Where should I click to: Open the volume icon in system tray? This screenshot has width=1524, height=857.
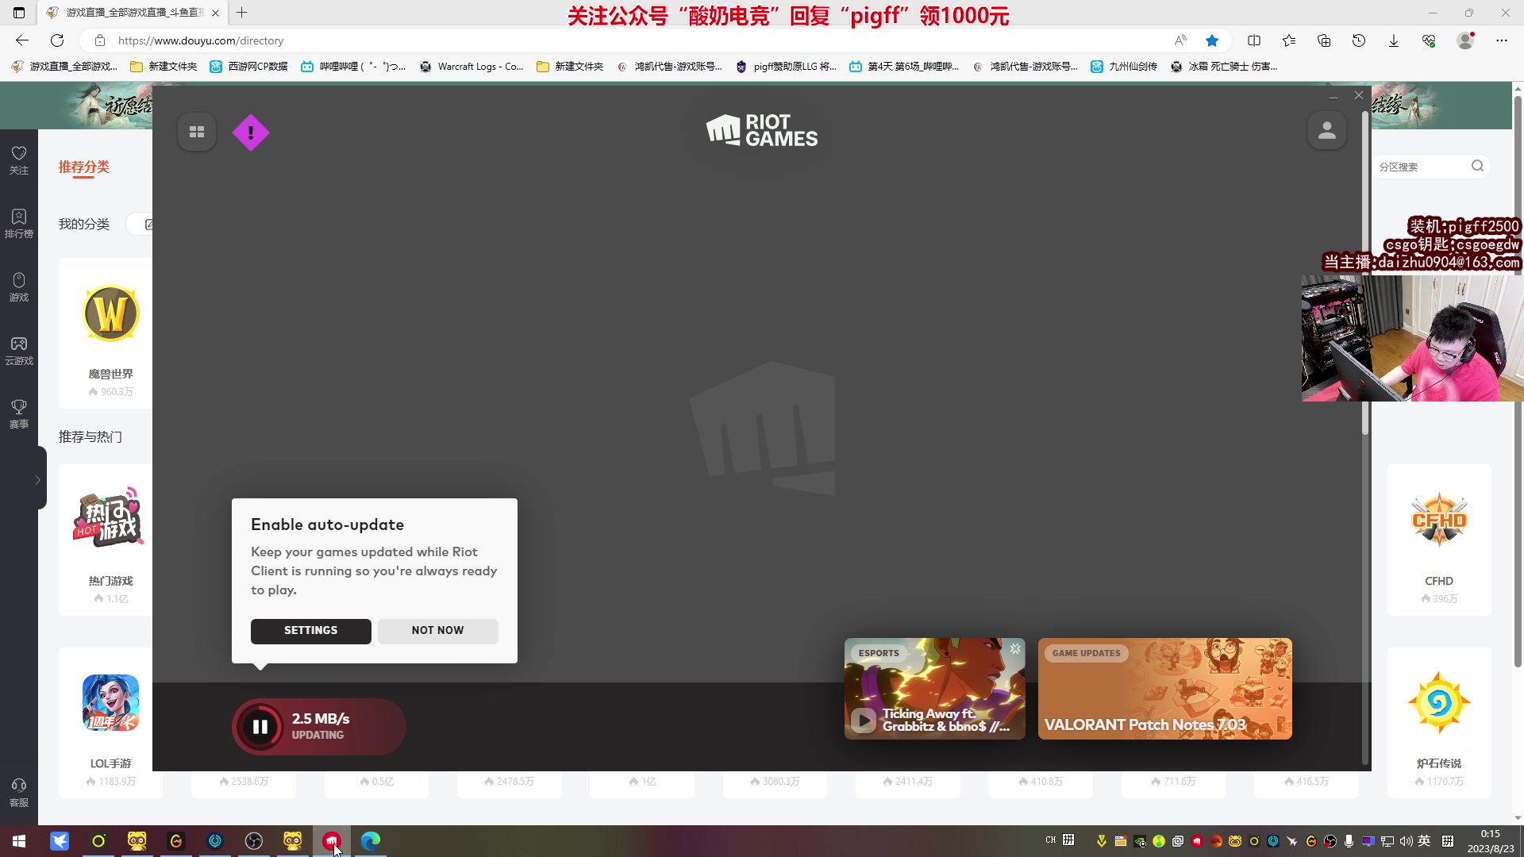pyautogui.click(x=1407, y=841)
